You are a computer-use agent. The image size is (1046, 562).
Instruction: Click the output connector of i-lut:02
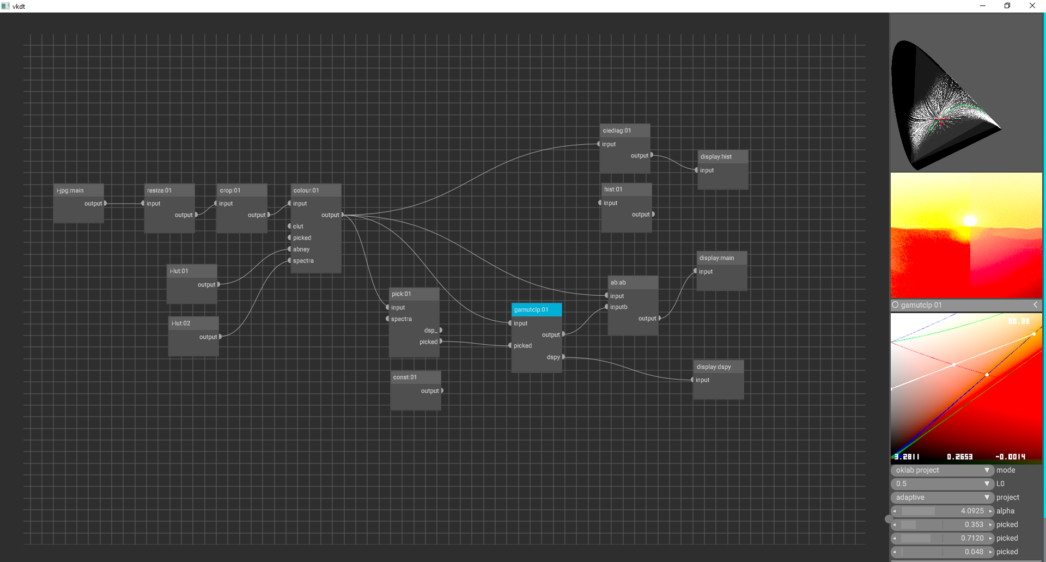[x=220, y=337]
